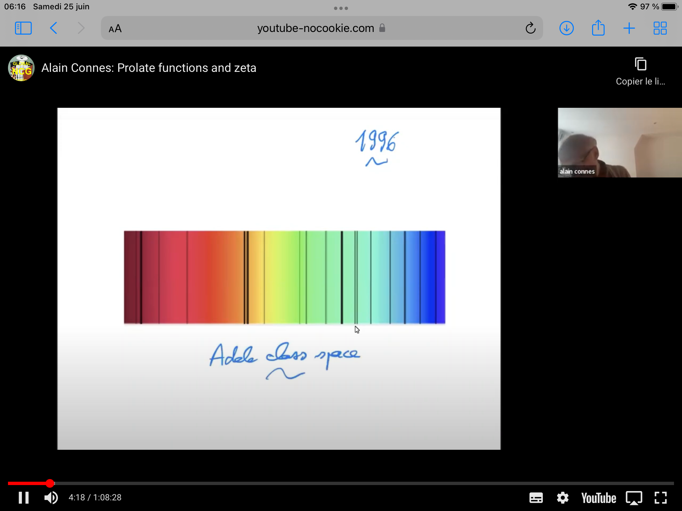Open AirPlay device picker

point(634,498)
